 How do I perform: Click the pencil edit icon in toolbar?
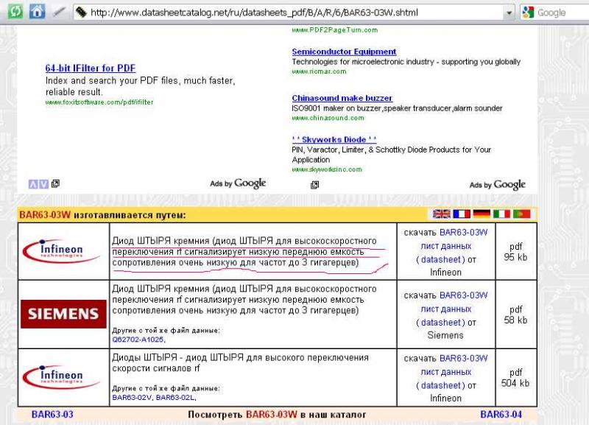tap(59, 12)
